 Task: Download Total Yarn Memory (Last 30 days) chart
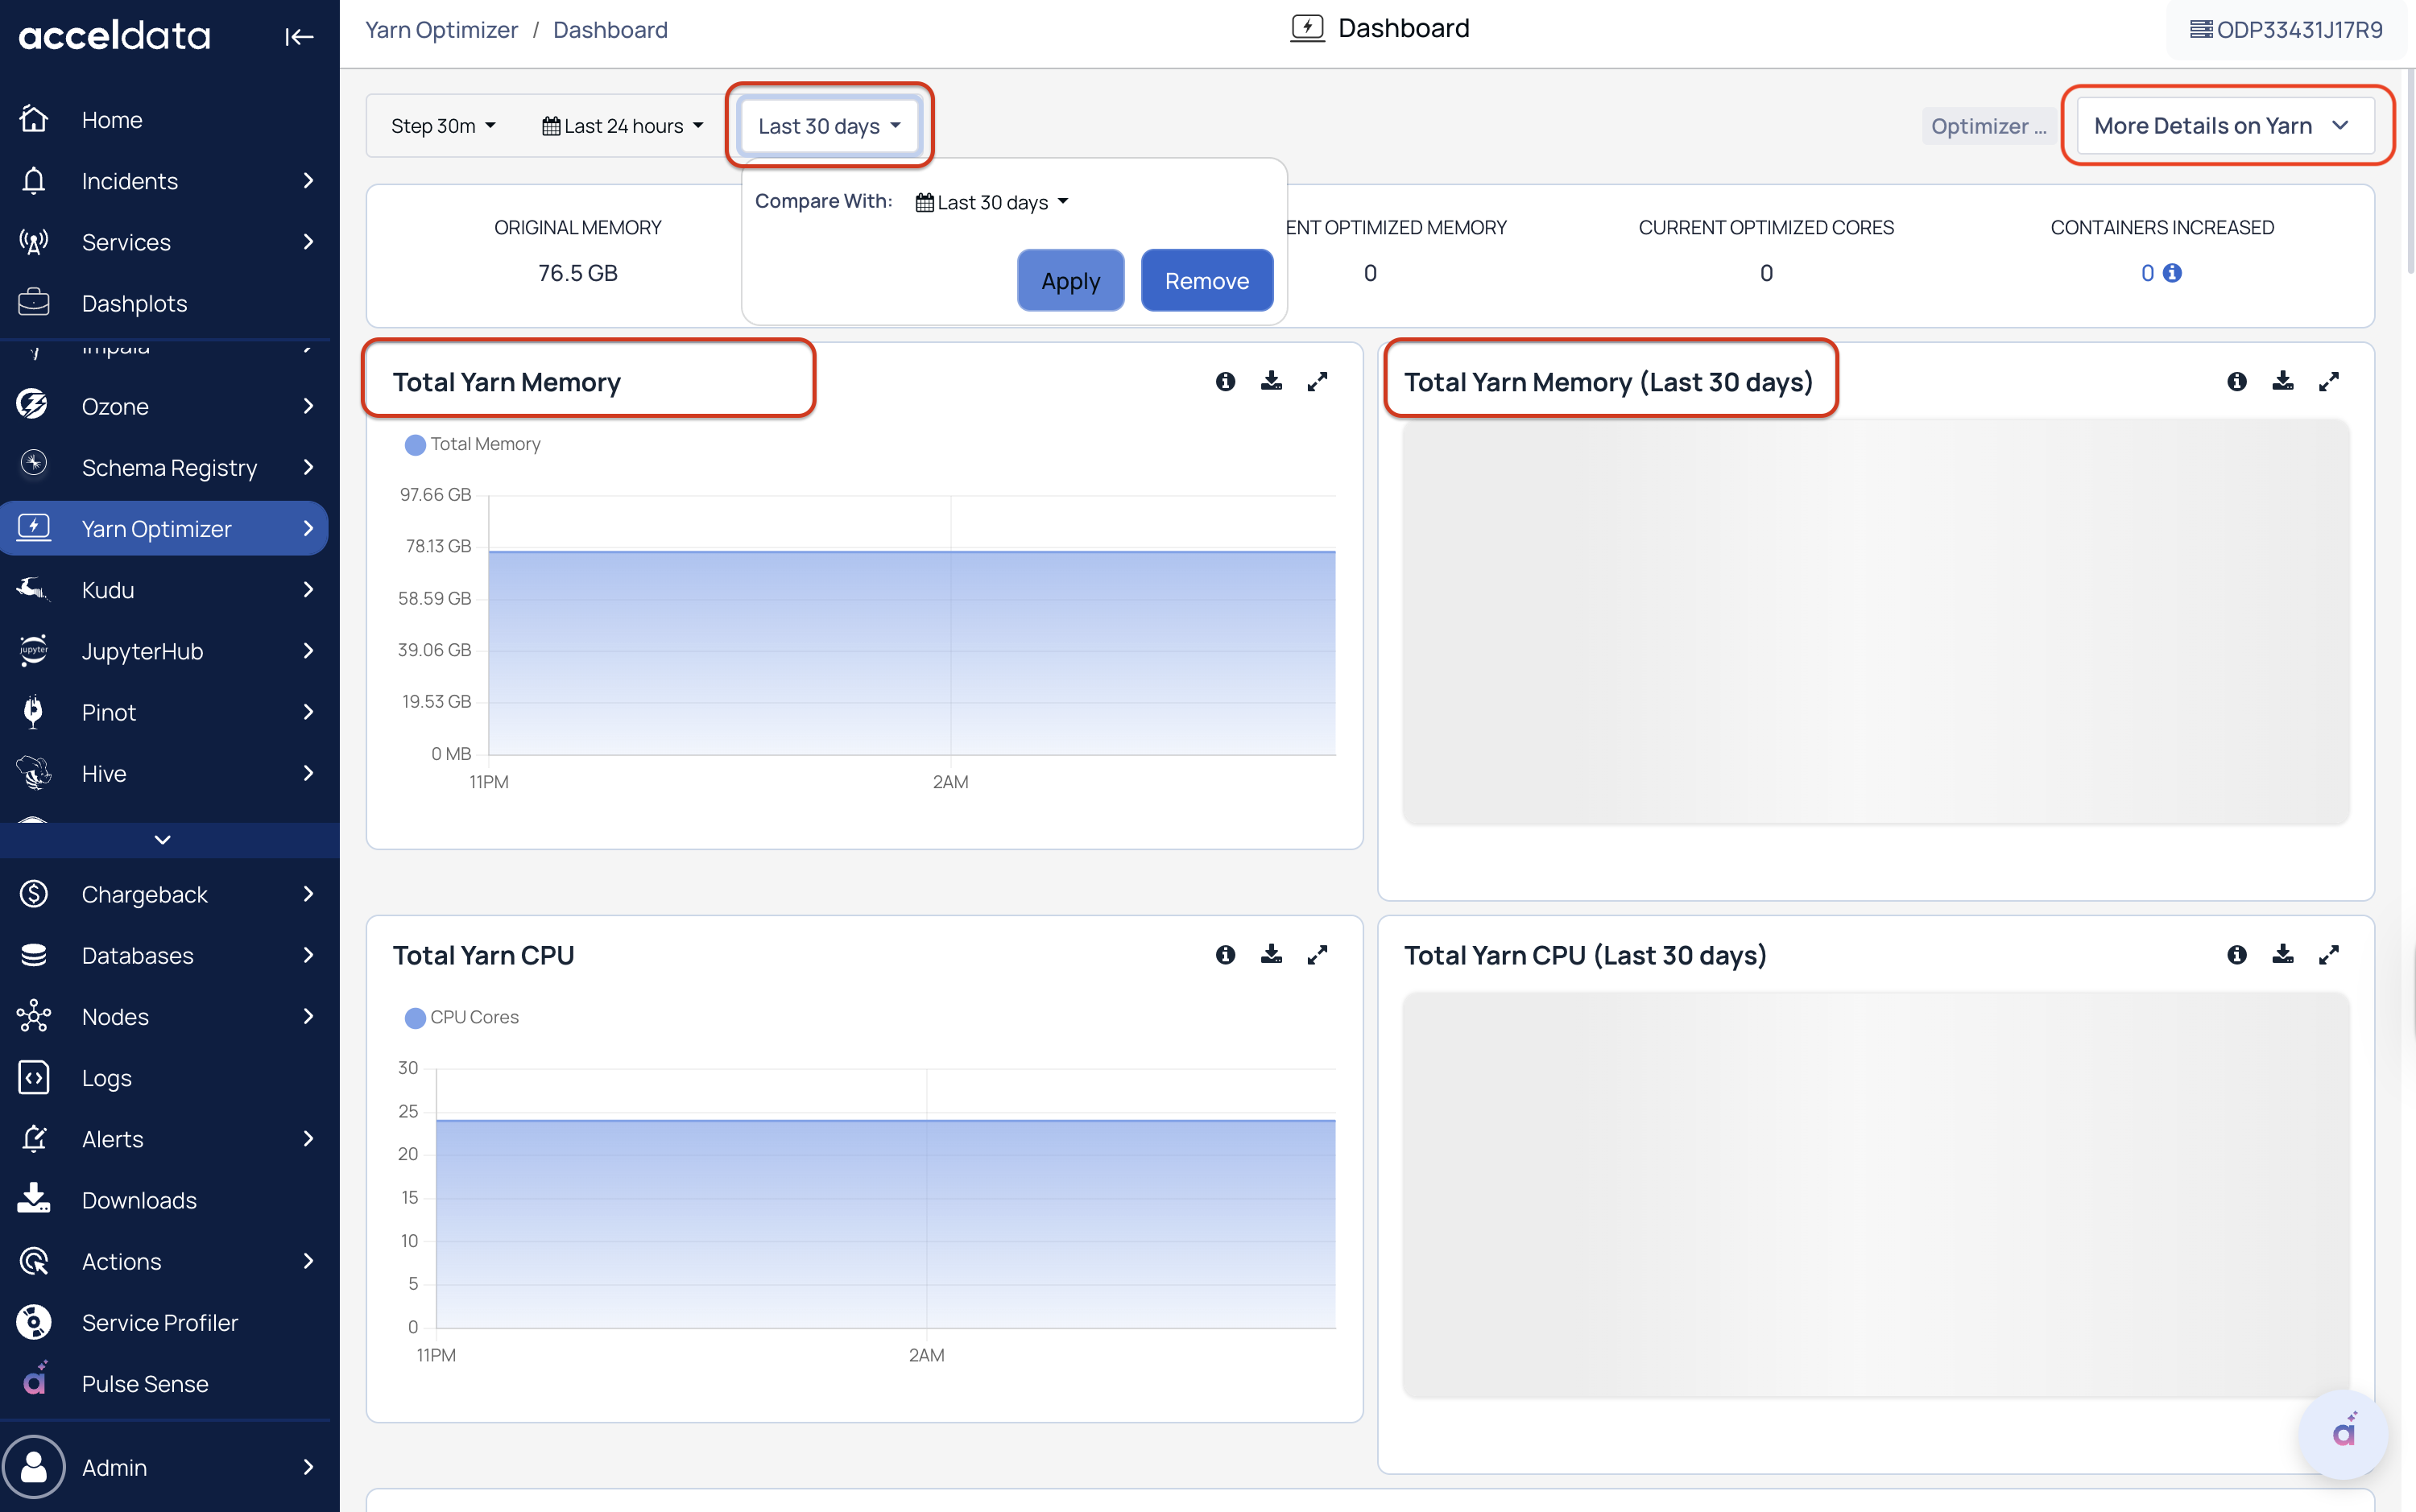(x=2282, y=381)
